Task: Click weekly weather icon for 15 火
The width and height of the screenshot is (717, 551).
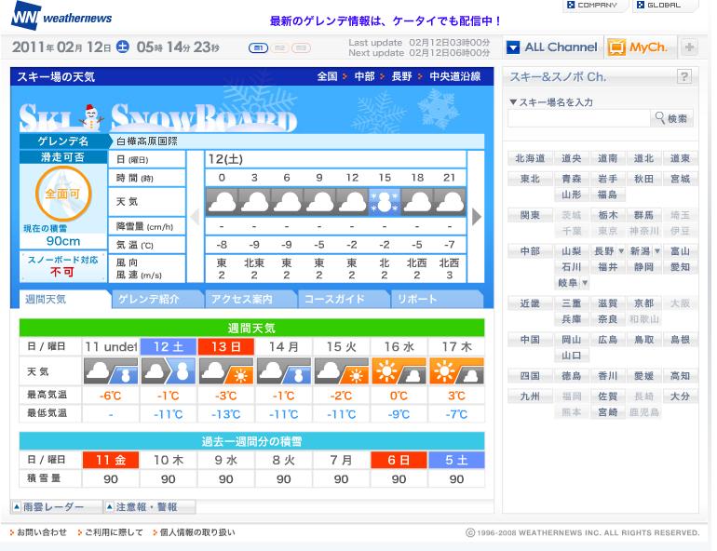Action: (x=341, y=371)
